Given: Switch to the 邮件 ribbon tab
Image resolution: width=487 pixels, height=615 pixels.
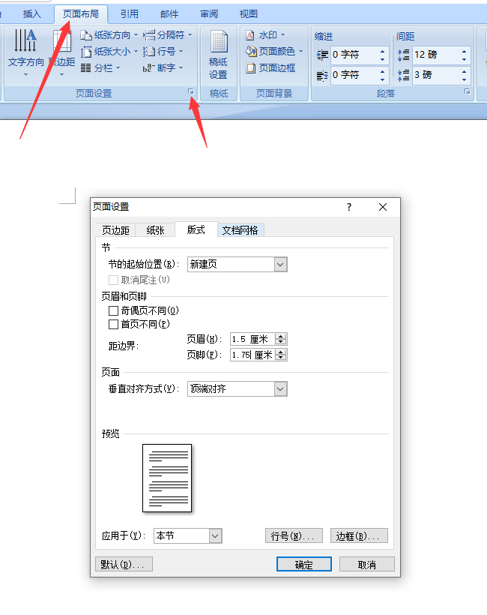Looking at the screenshot, I should (x=169, y=14).
